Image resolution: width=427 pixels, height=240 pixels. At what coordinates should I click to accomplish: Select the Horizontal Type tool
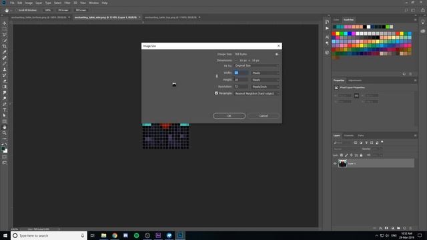click(5, 109)
